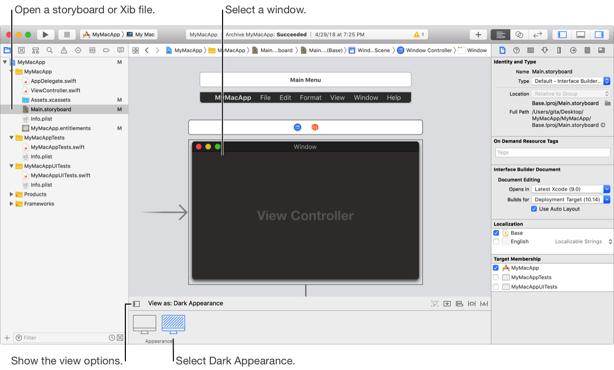The image size is (614, 370).
Task: Open the Debug navigator
Action: point(92,50)
